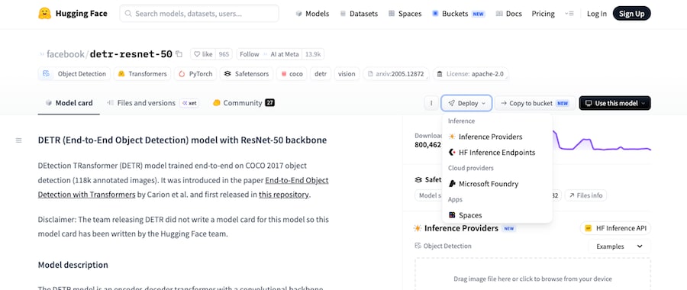Open the arxiv:2005.12872 tag
The width and height of the screenshot is (687, 290).
pos(396,74)
